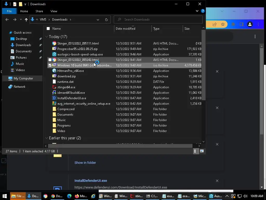Click the auslogics-boost-speed-setup.exe icon
The image size is (266, 200).
(x=54, y=54)
